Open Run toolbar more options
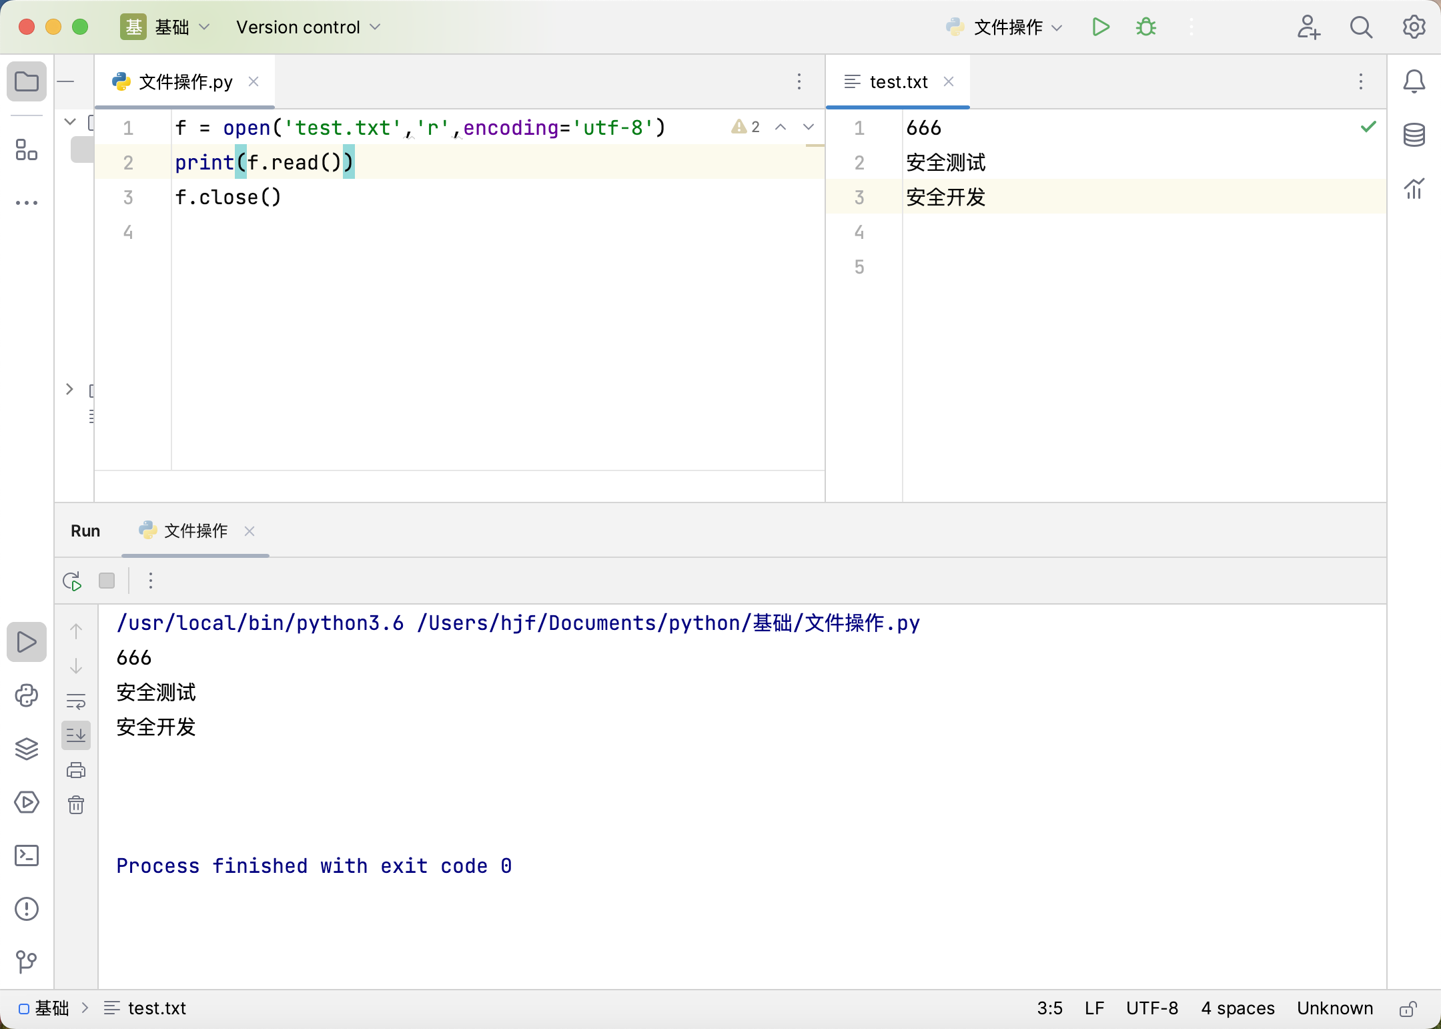Viewport: 1441px width, 1029px height. 151,581
